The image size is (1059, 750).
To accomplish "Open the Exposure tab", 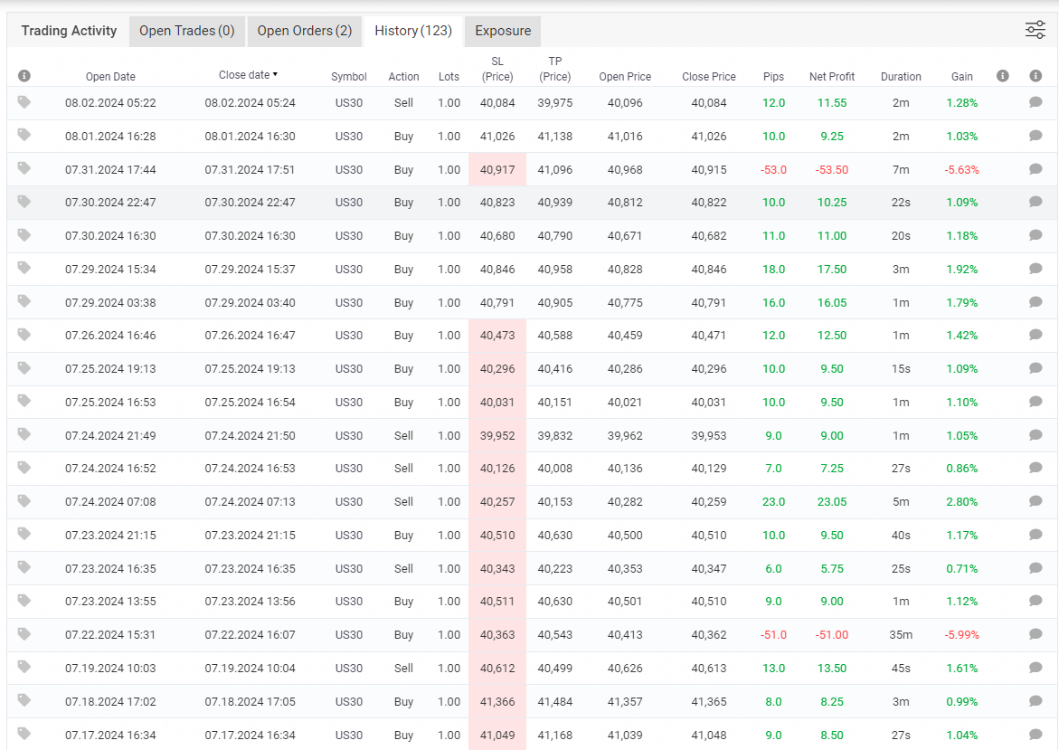I will pos(503,31).
